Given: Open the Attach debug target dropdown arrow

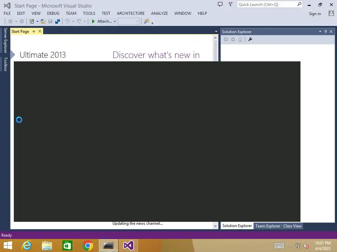Looking at the screenshot, I should click(115, 21).
